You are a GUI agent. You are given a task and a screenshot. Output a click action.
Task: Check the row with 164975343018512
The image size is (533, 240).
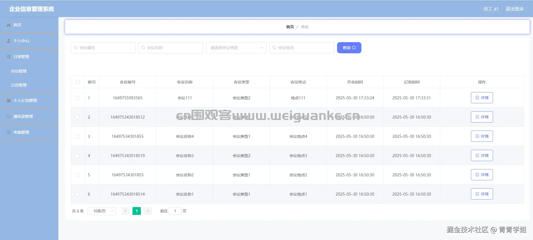[x=77, y=117]
